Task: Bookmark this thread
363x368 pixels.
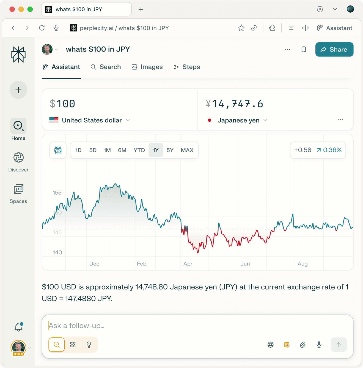Action: point(304,50)
